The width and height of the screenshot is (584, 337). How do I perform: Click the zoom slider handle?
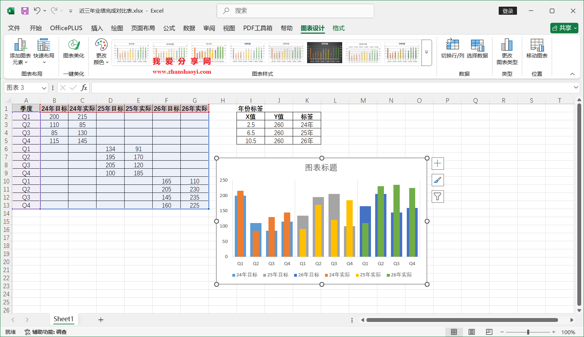[528, 332]
